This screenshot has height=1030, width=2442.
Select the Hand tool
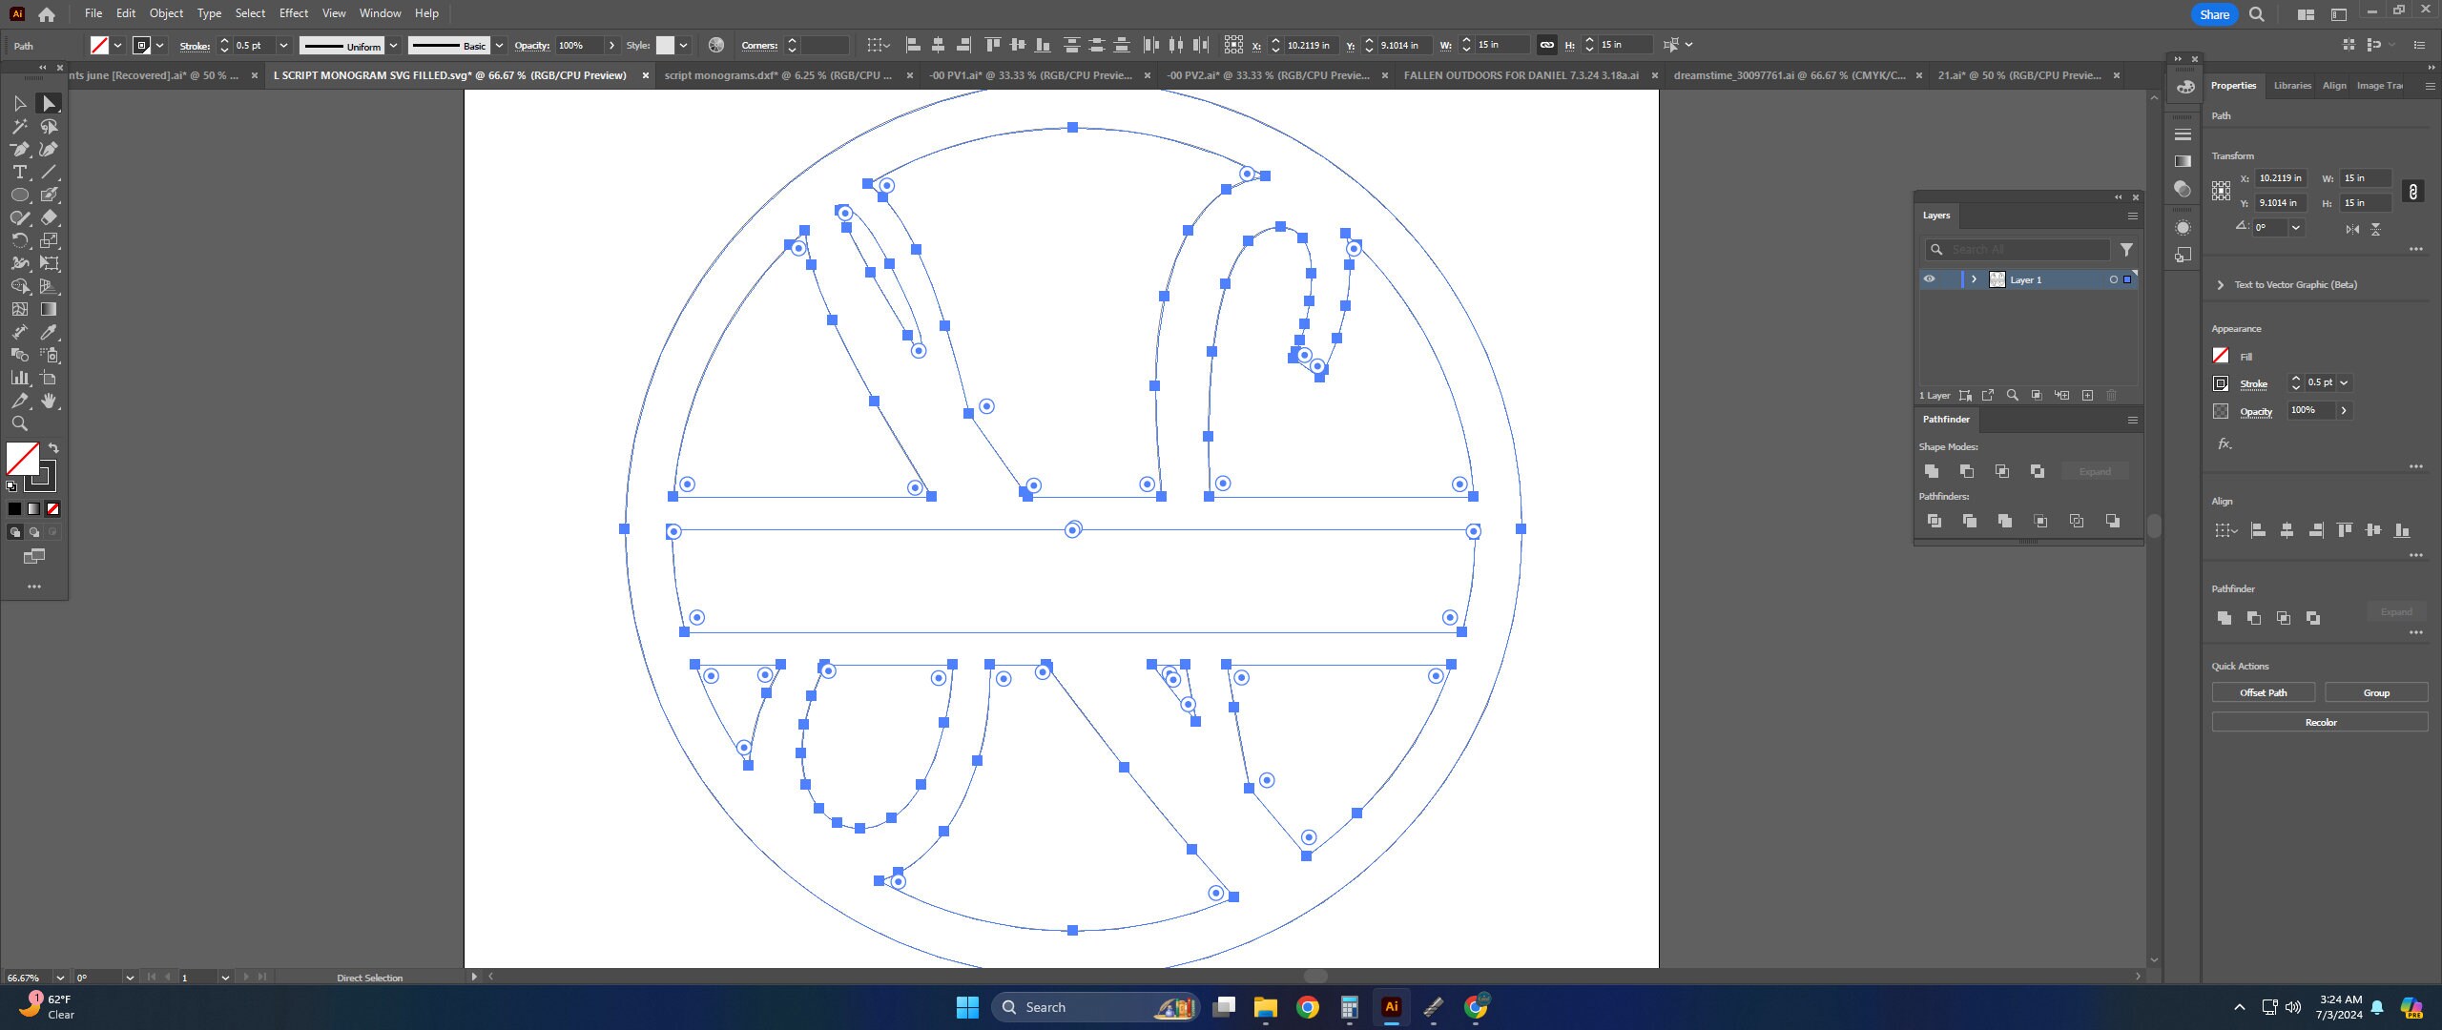pos(51,401)
